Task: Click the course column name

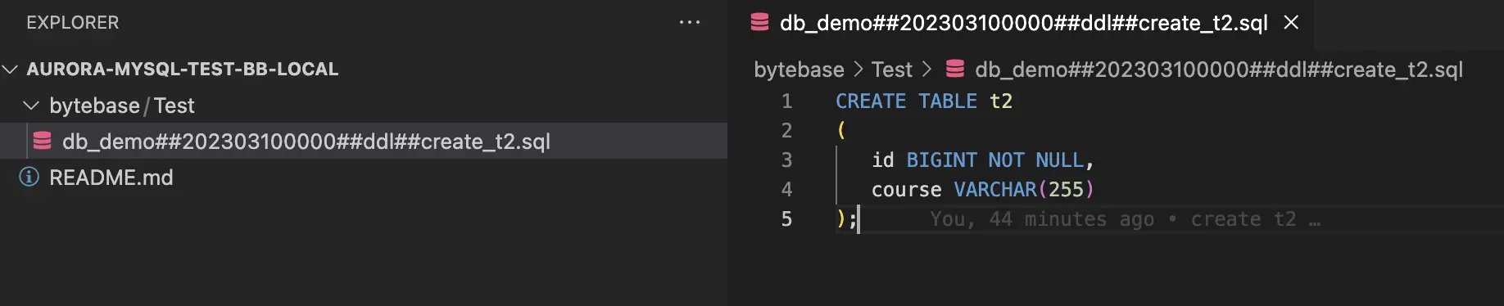Action: point(906,190)
